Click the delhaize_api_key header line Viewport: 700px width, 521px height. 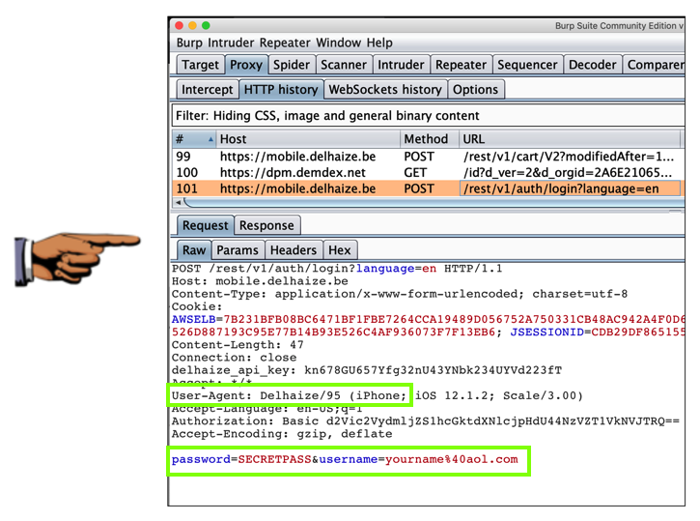click(367, 370)
